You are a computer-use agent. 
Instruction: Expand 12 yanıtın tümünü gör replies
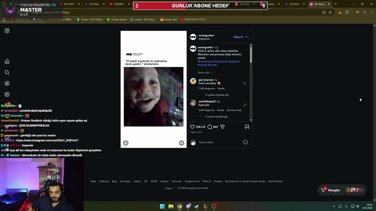217,95
